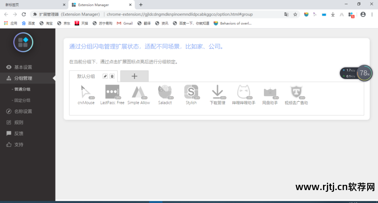This screenshot has height=203, width=378.
Task: Open 基本设置 in the sidebar
Action: coord(21,67)
